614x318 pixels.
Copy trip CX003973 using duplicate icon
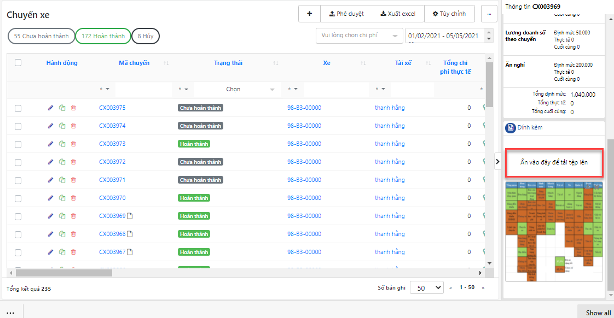[x=62, y=144]
